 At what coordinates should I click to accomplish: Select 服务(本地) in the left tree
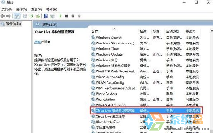[x=13, y=24]
